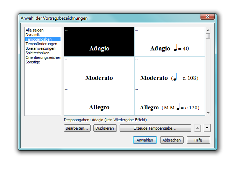Choose Moderato (quarter = c. 108) marking
The image size is (241, 172).
(x=170, y=71)
